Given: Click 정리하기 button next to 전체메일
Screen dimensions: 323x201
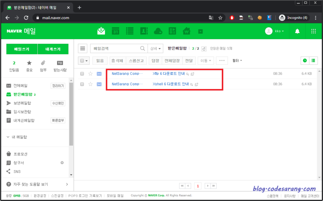Looking at the screenshot, I should point(58,86).
